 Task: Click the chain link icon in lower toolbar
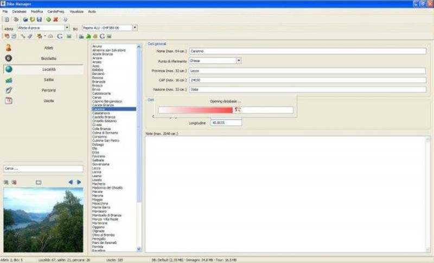(30, 36)
